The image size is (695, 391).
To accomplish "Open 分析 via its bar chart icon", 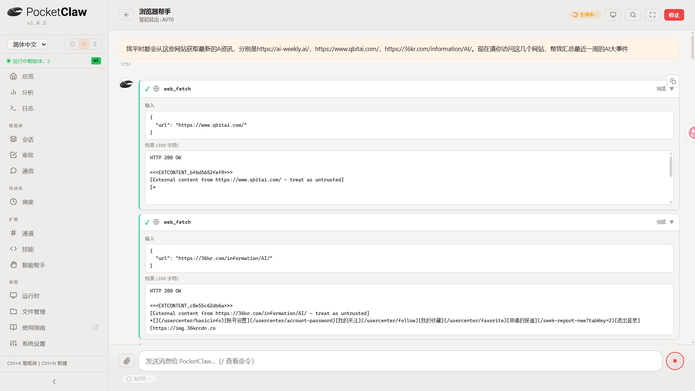I will pos(13,92).
